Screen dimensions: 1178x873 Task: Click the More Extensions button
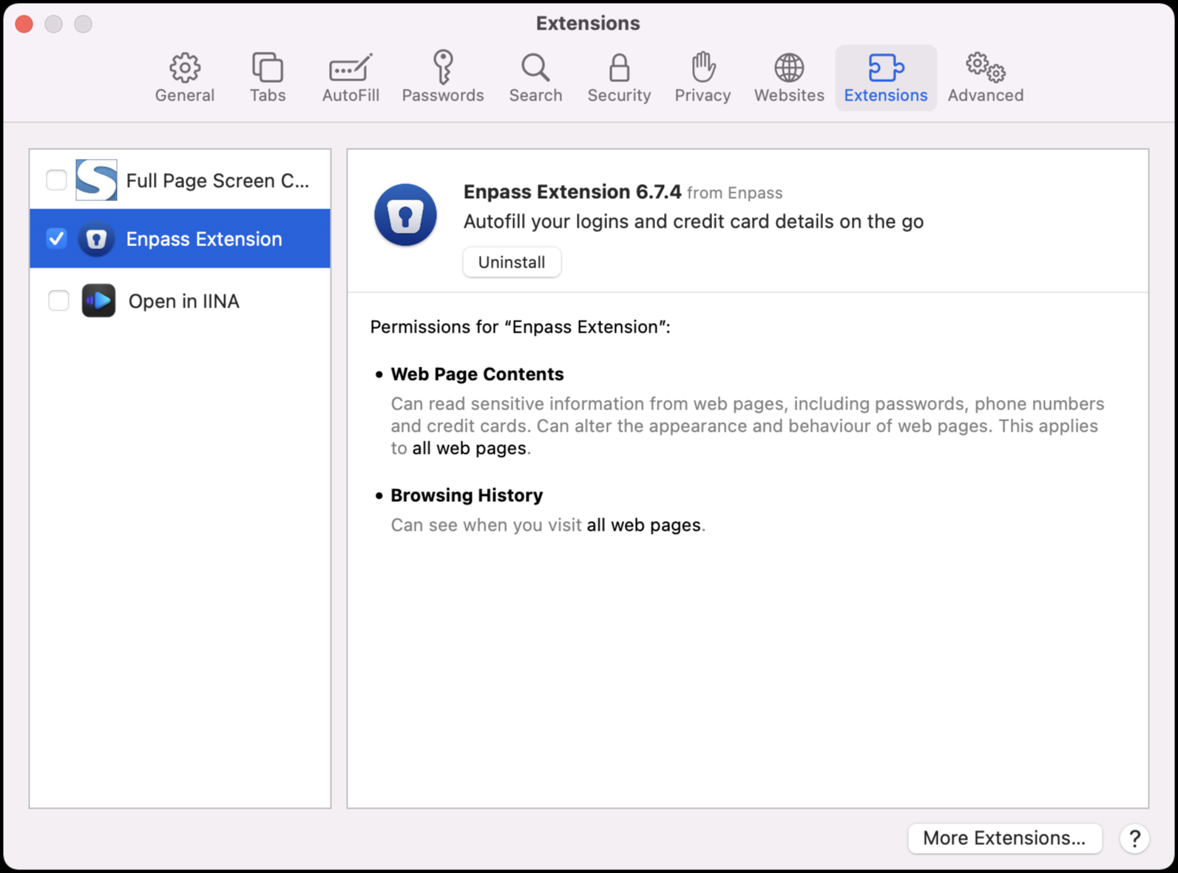tap(1004, 838)
